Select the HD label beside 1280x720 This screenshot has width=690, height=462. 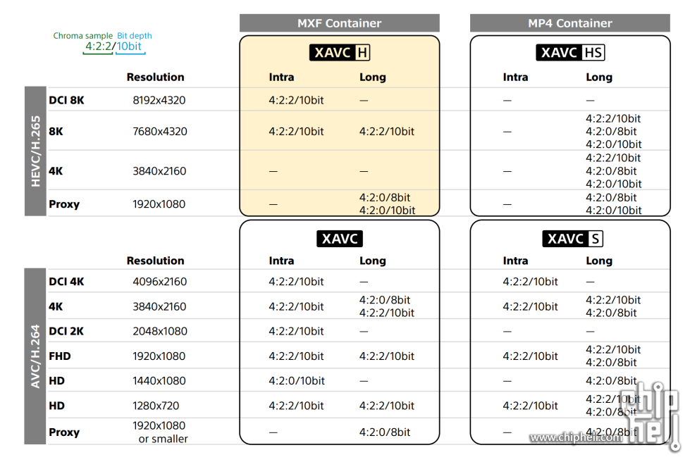tap(57, 406)
